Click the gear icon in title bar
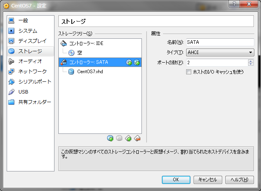Viewport: 261px width, 191px height. pyautogui.click(x=6, y=6)
